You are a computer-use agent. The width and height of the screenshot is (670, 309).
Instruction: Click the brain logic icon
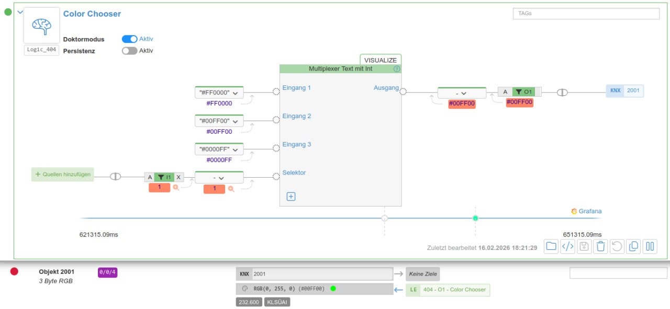point(41,25)
